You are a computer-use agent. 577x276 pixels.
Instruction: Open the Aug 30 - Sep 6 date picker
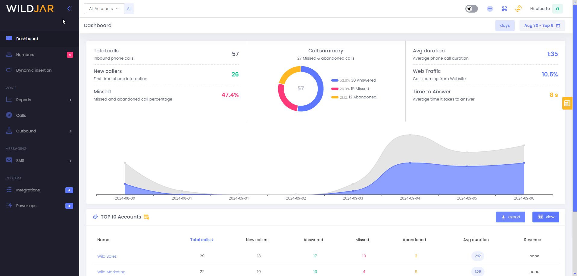tap(542, 26)
